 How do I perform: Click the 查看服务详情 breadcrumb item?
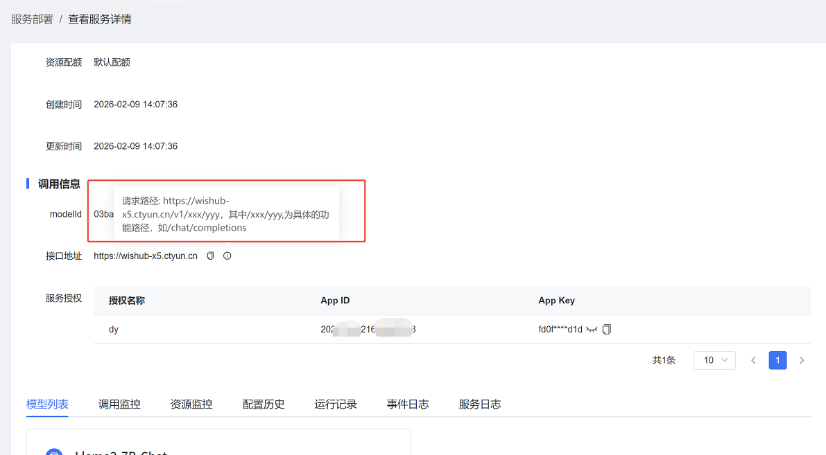[x=99, y=19]
